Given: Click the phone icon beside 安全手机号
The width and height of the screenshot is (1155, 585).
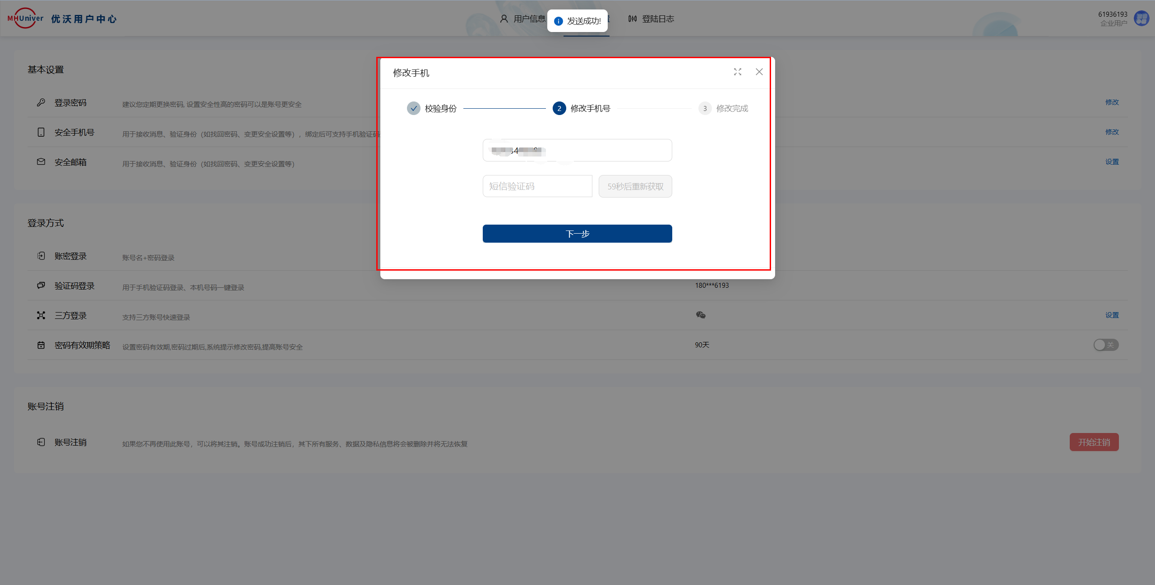Looking at the screenshot, I should point(41,132).
